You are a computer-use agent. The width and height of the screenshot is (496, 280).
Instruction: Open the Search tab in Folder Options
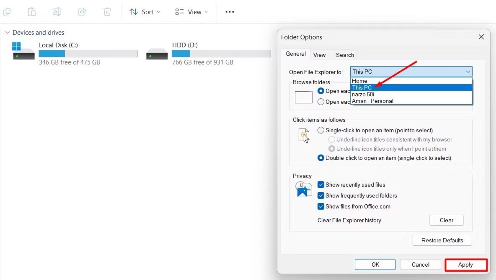pos(345,55)
